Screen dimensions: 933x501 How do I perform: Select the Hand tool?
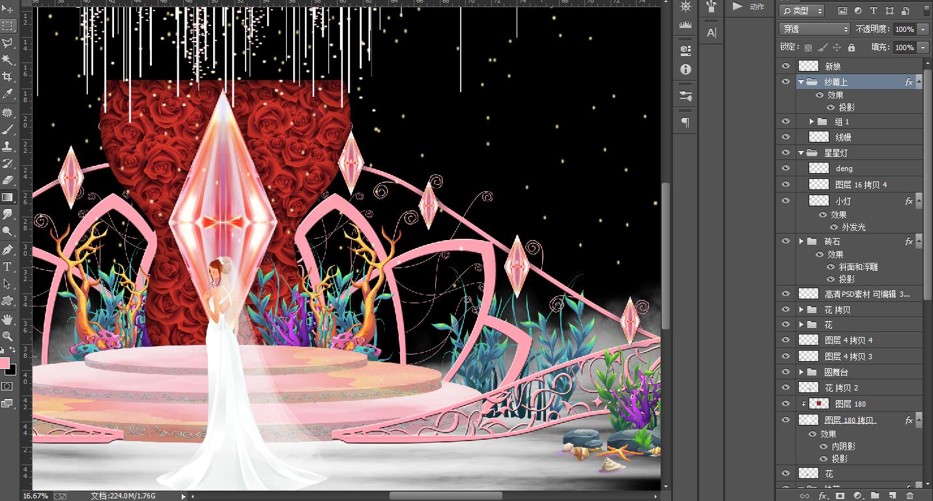tap(8, 319)
